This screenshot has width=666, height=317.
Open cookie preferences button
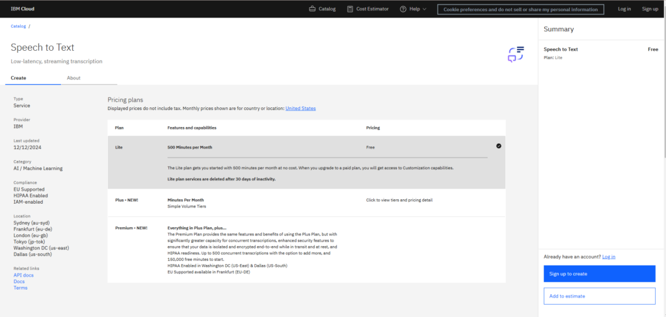(520, 9)
